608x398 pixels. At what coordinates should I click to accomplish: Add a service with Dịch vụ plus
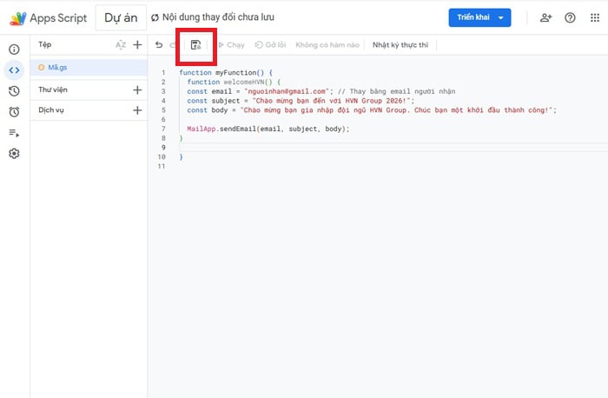[136, 110]
